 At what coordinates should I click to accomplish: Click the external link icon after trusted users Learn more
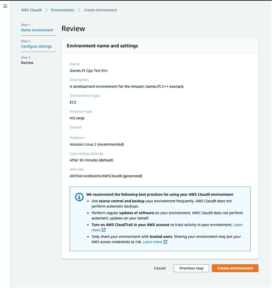click(165, 242)
